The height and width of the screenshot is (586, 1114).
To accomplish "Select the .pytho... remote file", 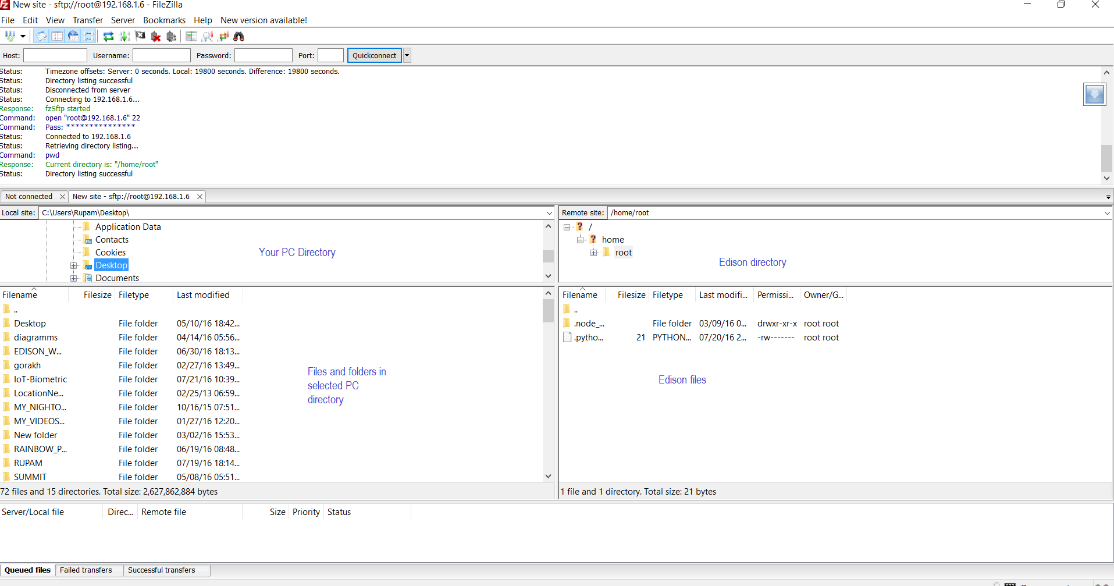I will pyautogui.click(x=589, y=338).
